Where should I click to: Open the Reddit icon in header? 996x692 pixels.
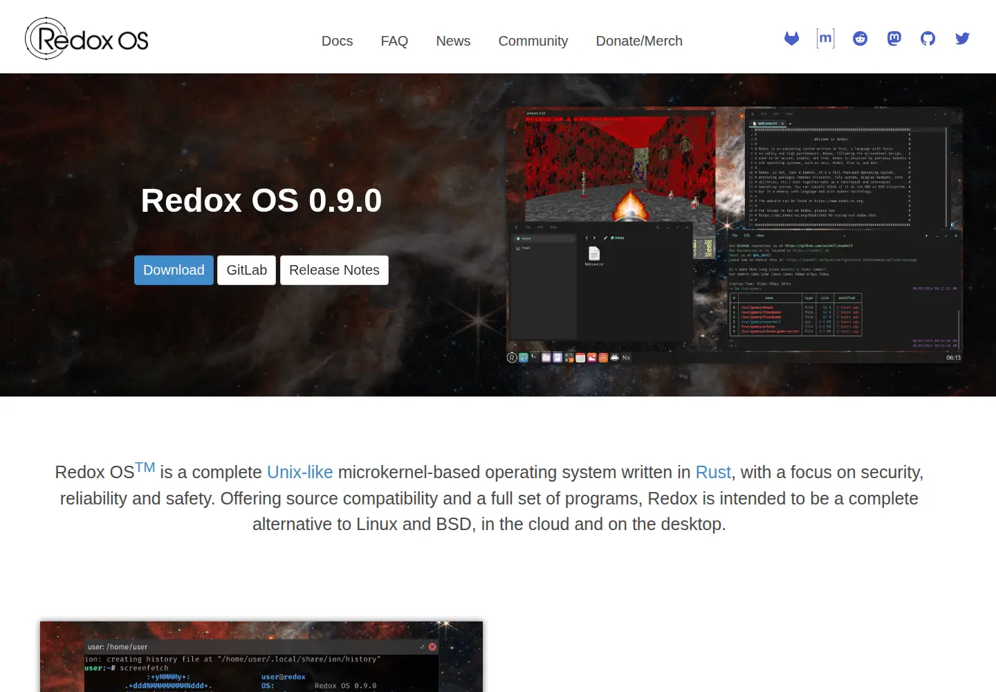(x=860, y=39)
